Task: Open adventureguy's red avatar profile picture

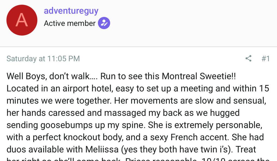Action: [22, 20]
